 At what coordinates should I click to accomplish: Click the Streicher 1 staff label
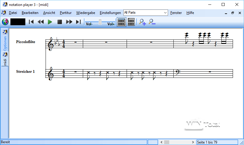(x=25, y=72)
